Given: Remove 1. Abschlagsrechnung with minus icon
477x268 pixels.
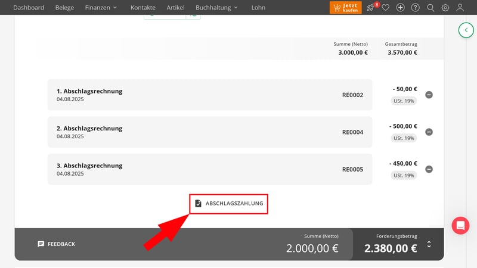Looking at the screenshot, I should 429,95.
